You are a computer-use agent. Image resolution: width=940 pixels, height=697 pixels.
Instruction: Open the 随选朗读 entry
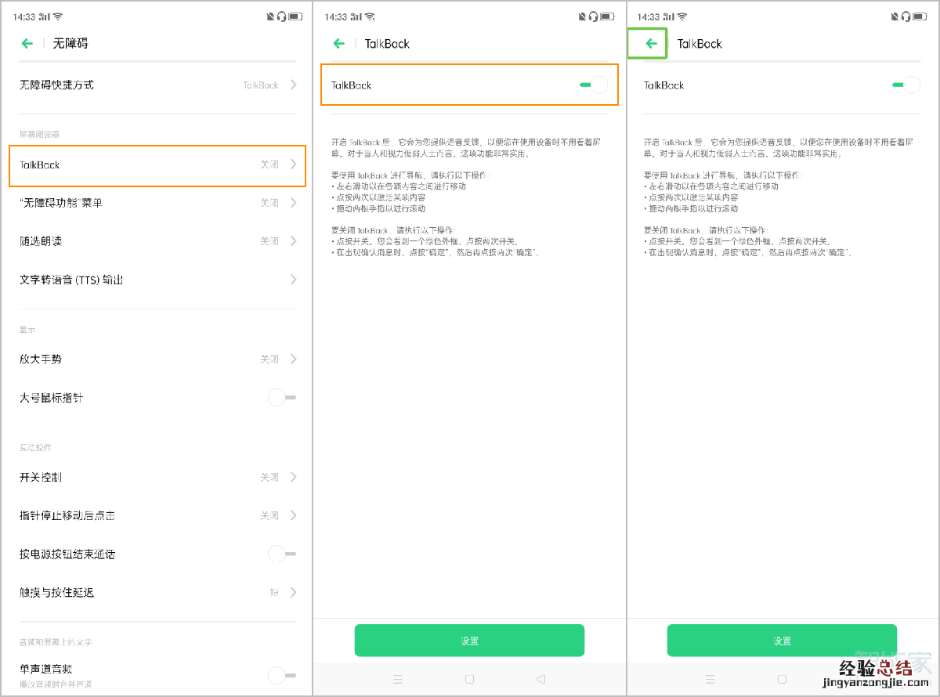click(x=157, y=241)
